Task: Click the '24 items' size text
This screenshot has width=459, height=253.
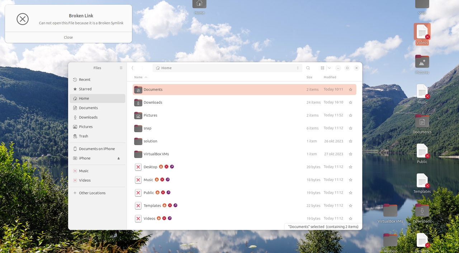Action: [313, 102]
